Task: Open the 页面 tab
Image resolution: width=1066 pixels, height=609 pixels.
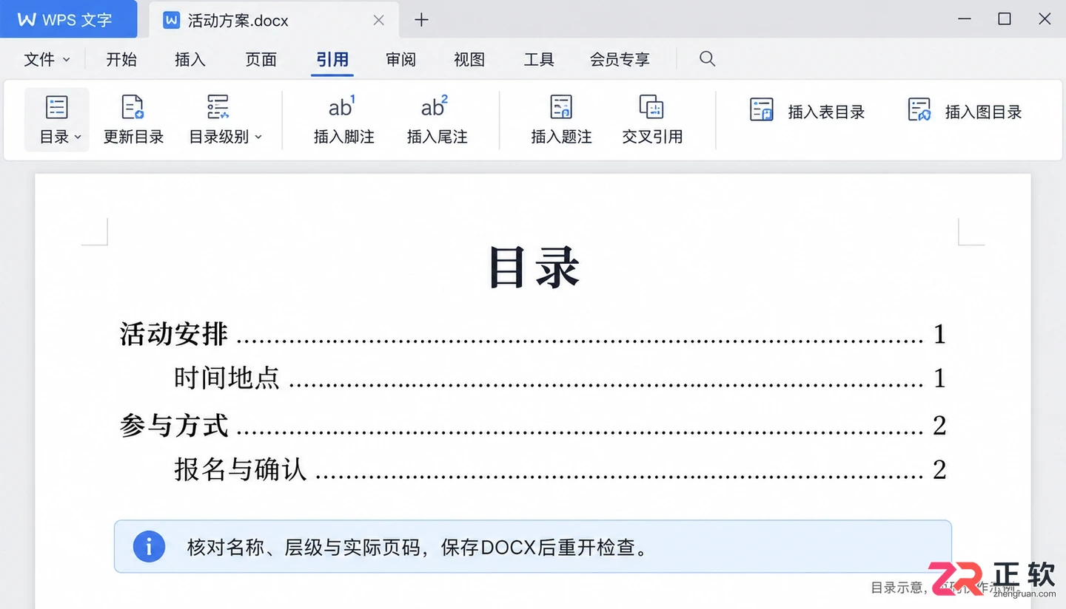Action: point(261,60)
